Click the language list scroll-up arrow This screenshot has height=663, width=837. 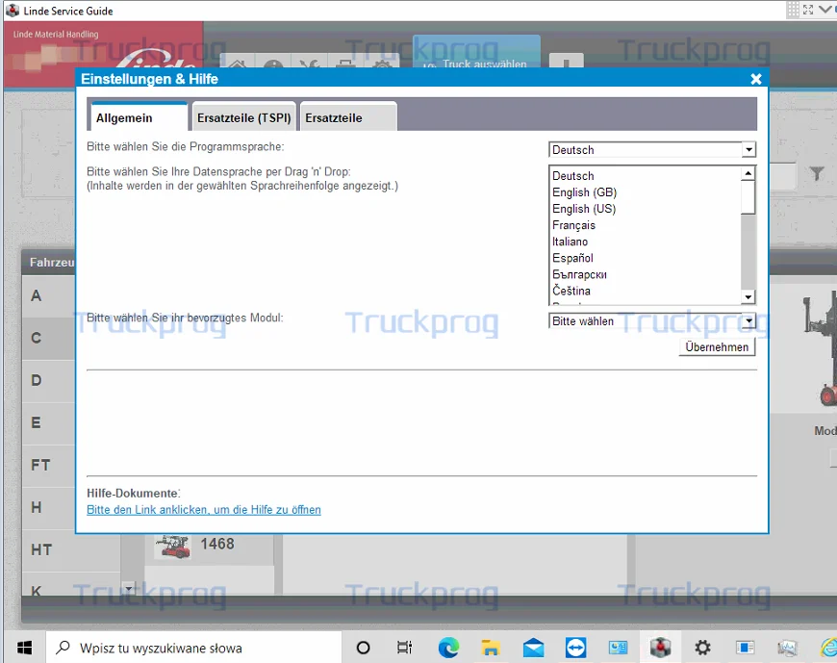pyautogui.click(x=748, y=173)
